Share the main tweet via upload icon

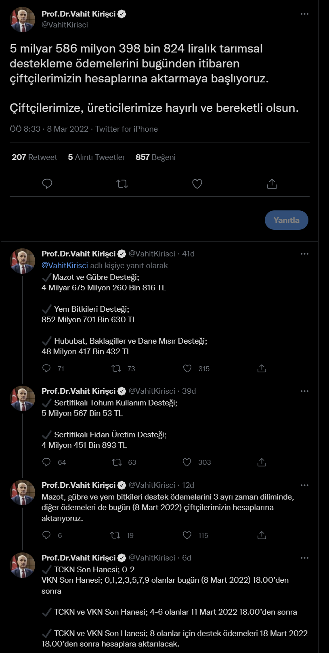pos(272,184)
